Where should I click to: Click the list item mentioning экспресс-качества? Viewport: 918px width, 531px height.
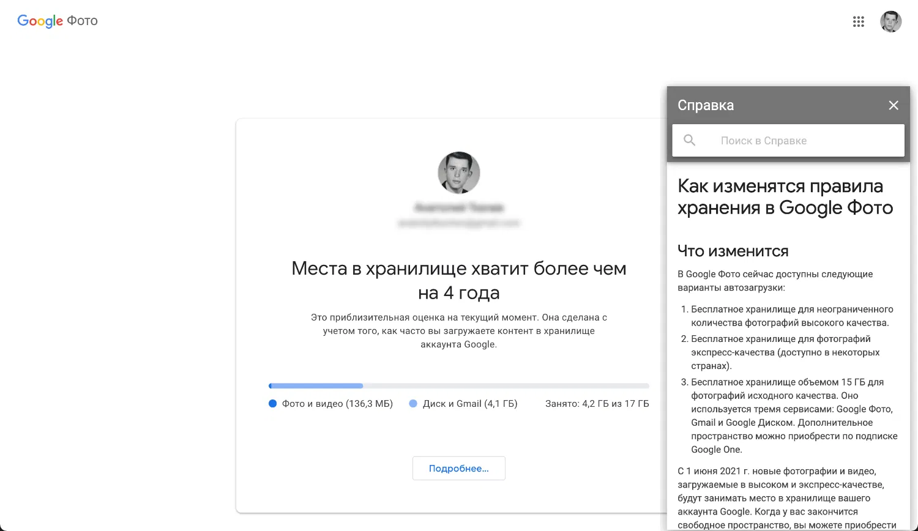pos(786,352)
